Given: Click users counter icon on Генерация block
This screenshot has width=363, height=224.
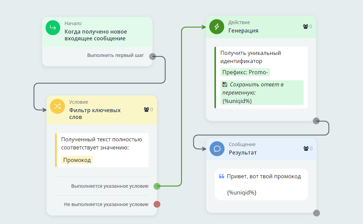Looking at the screenshot, I should point(305,26).
